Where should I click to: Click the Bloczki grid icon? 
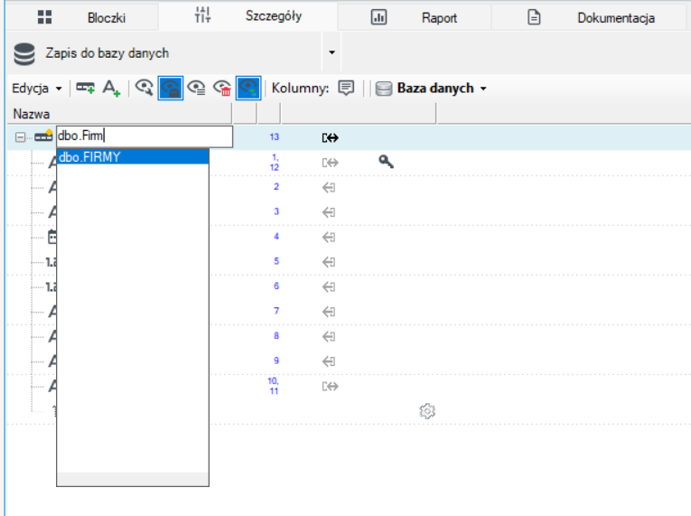44,18
